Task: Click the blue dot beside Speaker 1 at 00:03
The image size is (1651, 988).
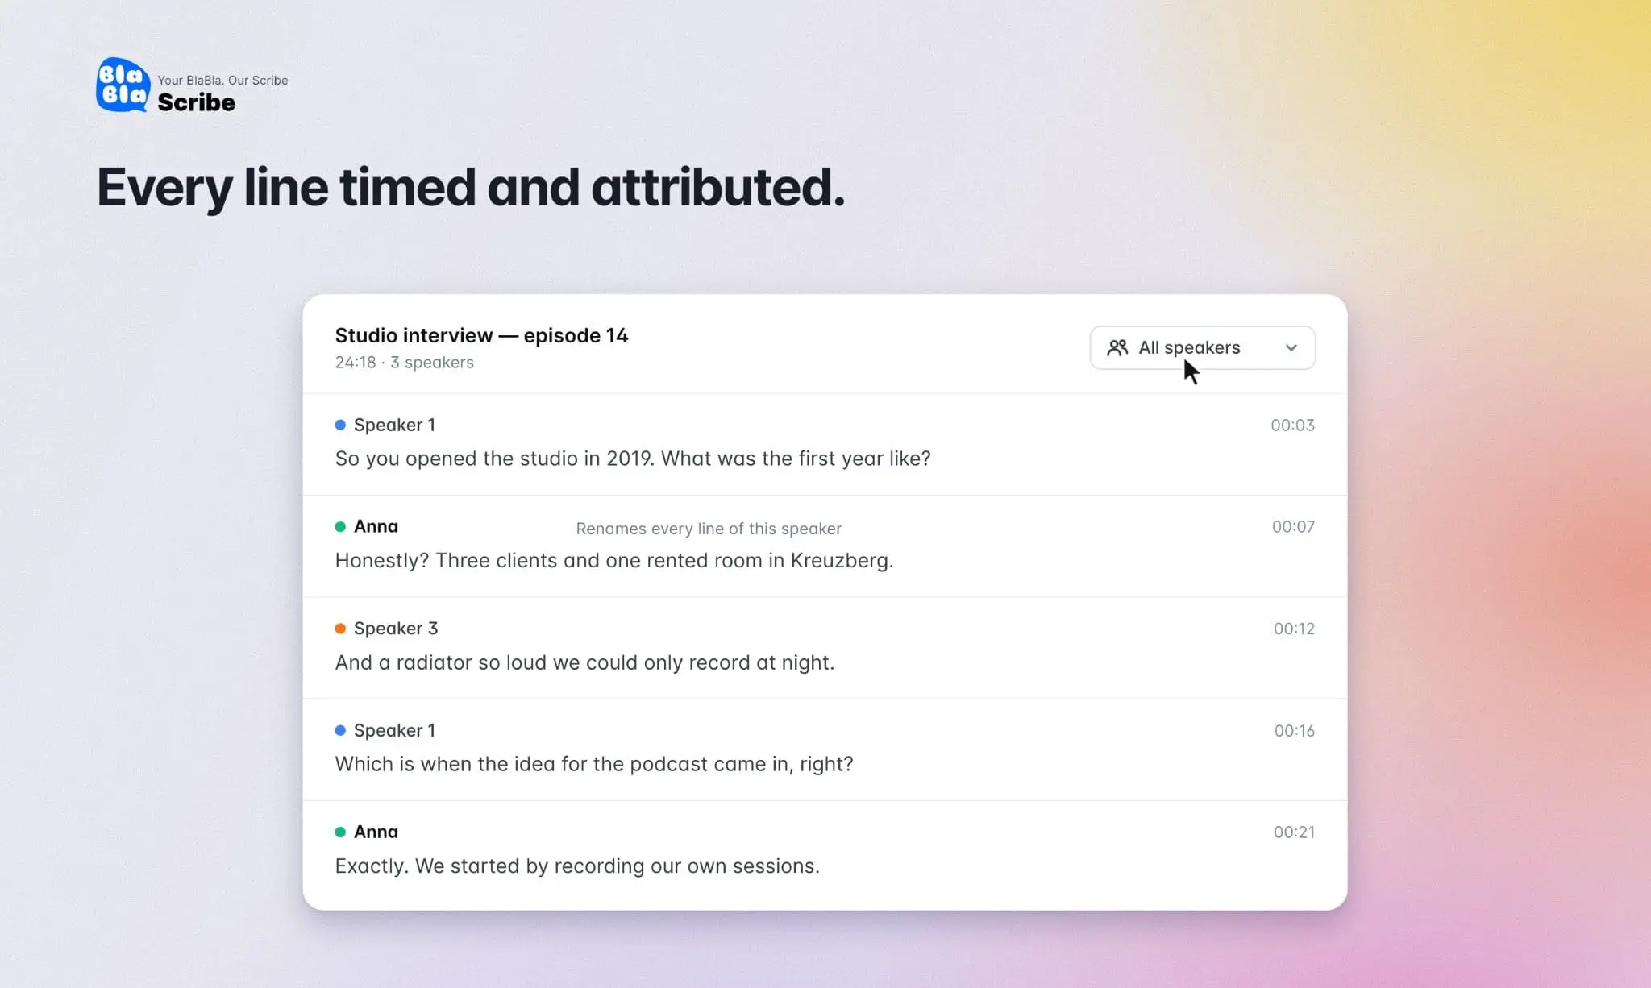Action: pyautogui.click(x=340, y=425)
